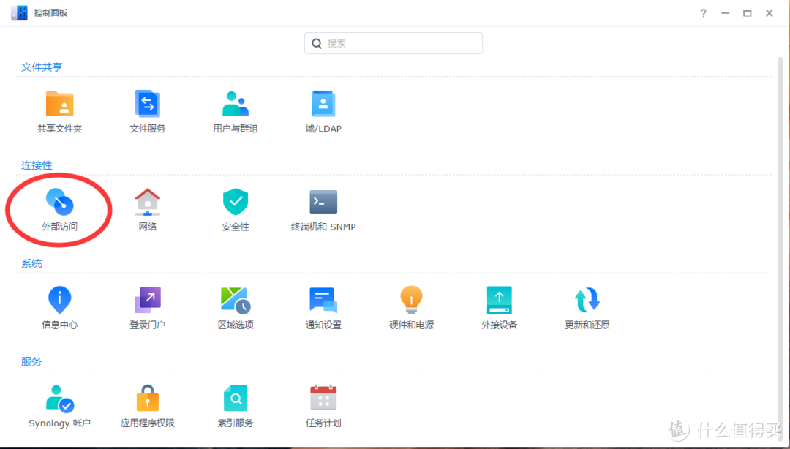The height and width of the screenshot is (449, 790).
Task: Click the 连接性 section heading
Action: 37,165
